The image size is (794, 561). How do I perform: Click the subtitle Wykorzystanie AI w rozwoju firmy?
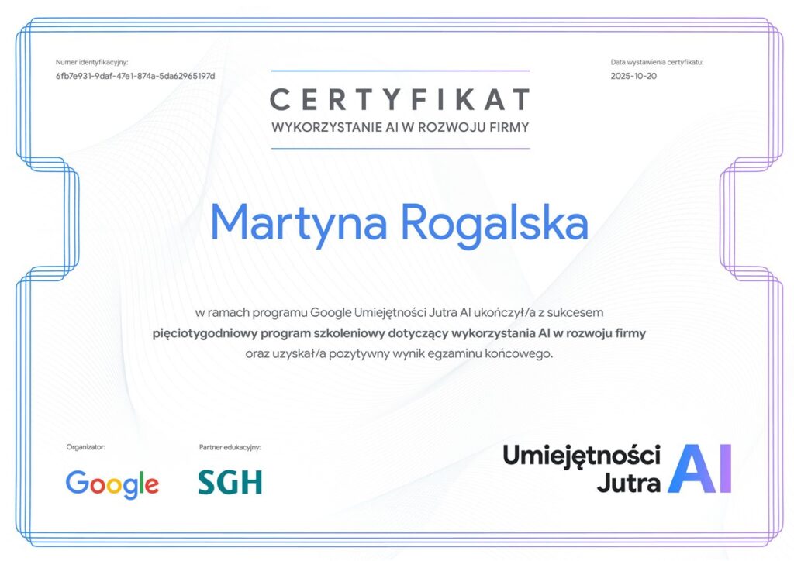[x=400, y=127]
